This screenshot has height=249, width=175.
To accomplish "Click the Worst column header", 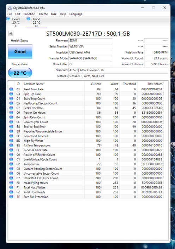I will click(x=114, y=84).
